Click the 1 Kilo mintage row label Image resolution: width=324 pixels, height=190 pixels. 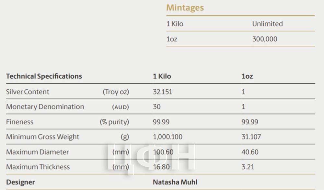[175, 24]
